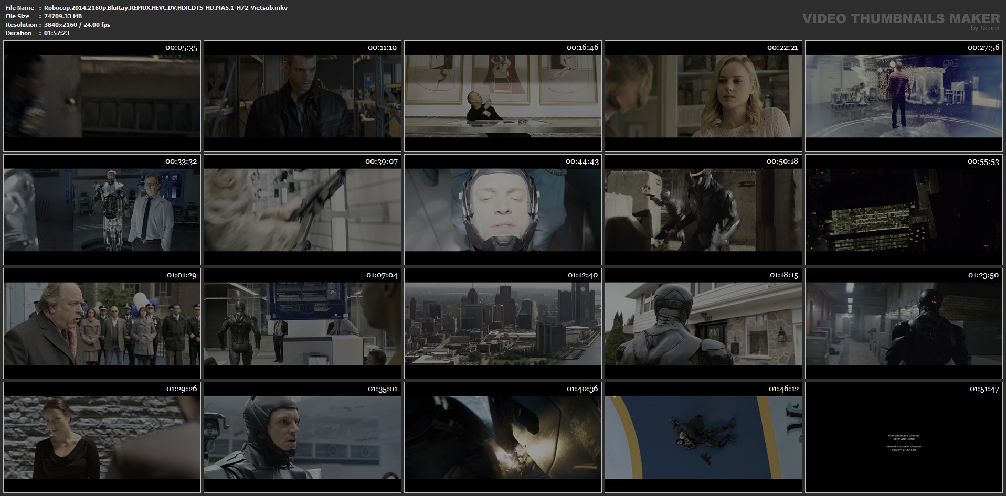
Task: Open the thumbnail at 00:50:18
Action: 703,210
